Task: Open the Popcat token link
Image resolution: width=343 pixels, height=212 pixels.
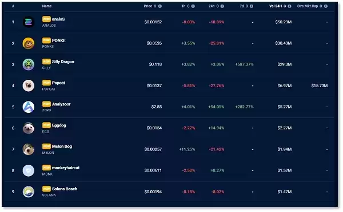Action: pos(59,83)
